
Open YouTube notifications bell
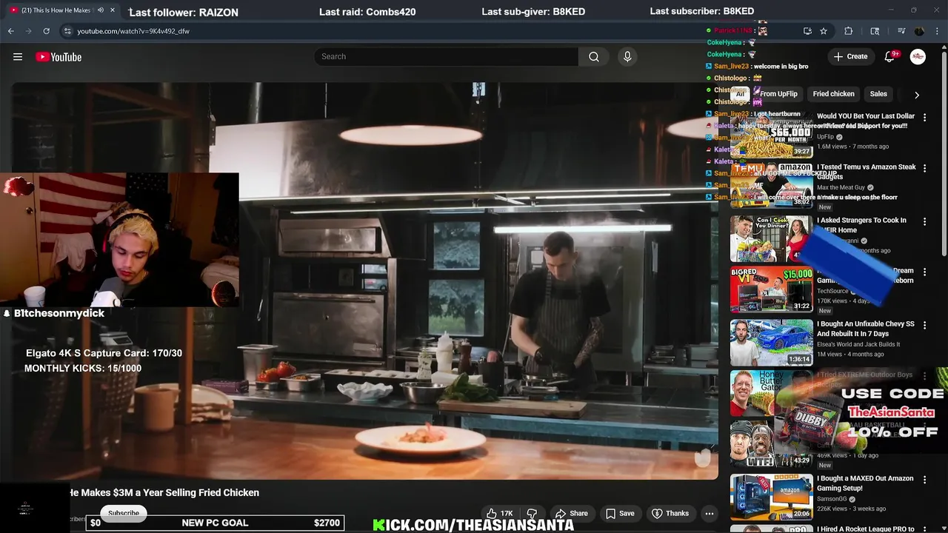click(891, 57)
